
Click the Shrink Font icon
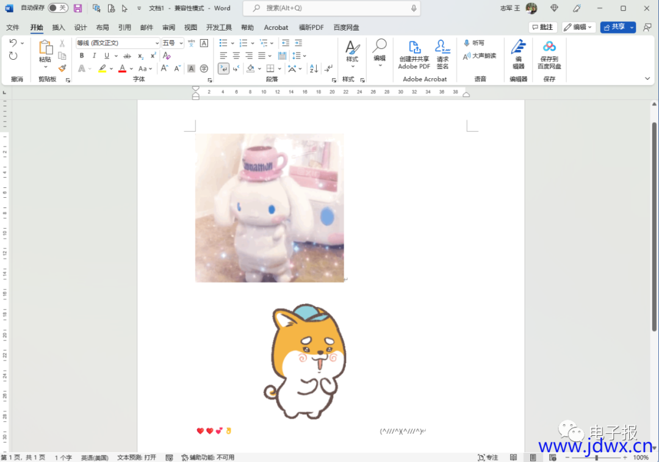tap(178, 68)
